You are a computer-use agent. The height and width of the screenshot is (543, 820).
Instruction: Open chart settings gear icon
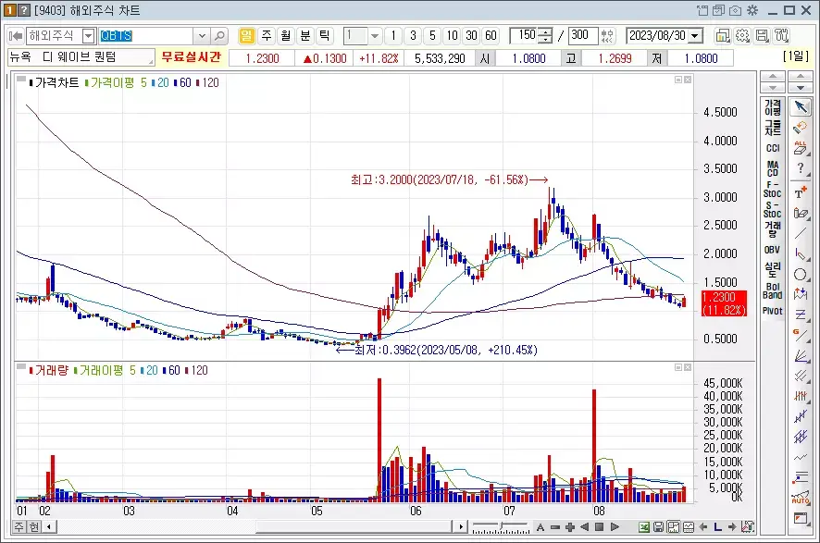(742, 36)
